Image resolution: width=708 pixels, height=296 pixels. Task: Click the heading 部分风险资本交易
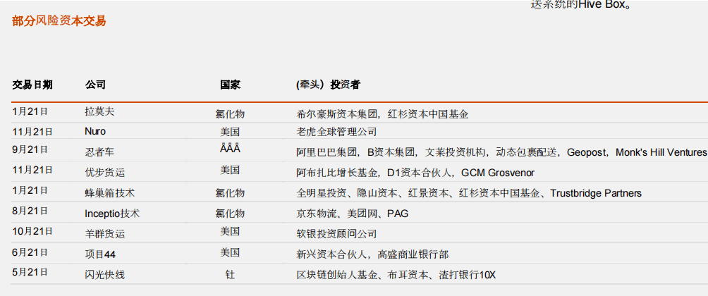(x=59, y=20)
